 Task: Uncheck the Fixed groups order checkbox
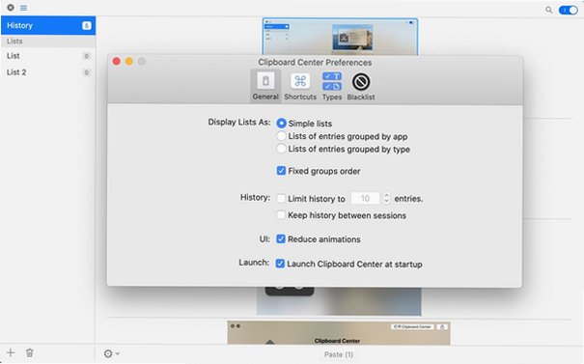coord(281,171)
